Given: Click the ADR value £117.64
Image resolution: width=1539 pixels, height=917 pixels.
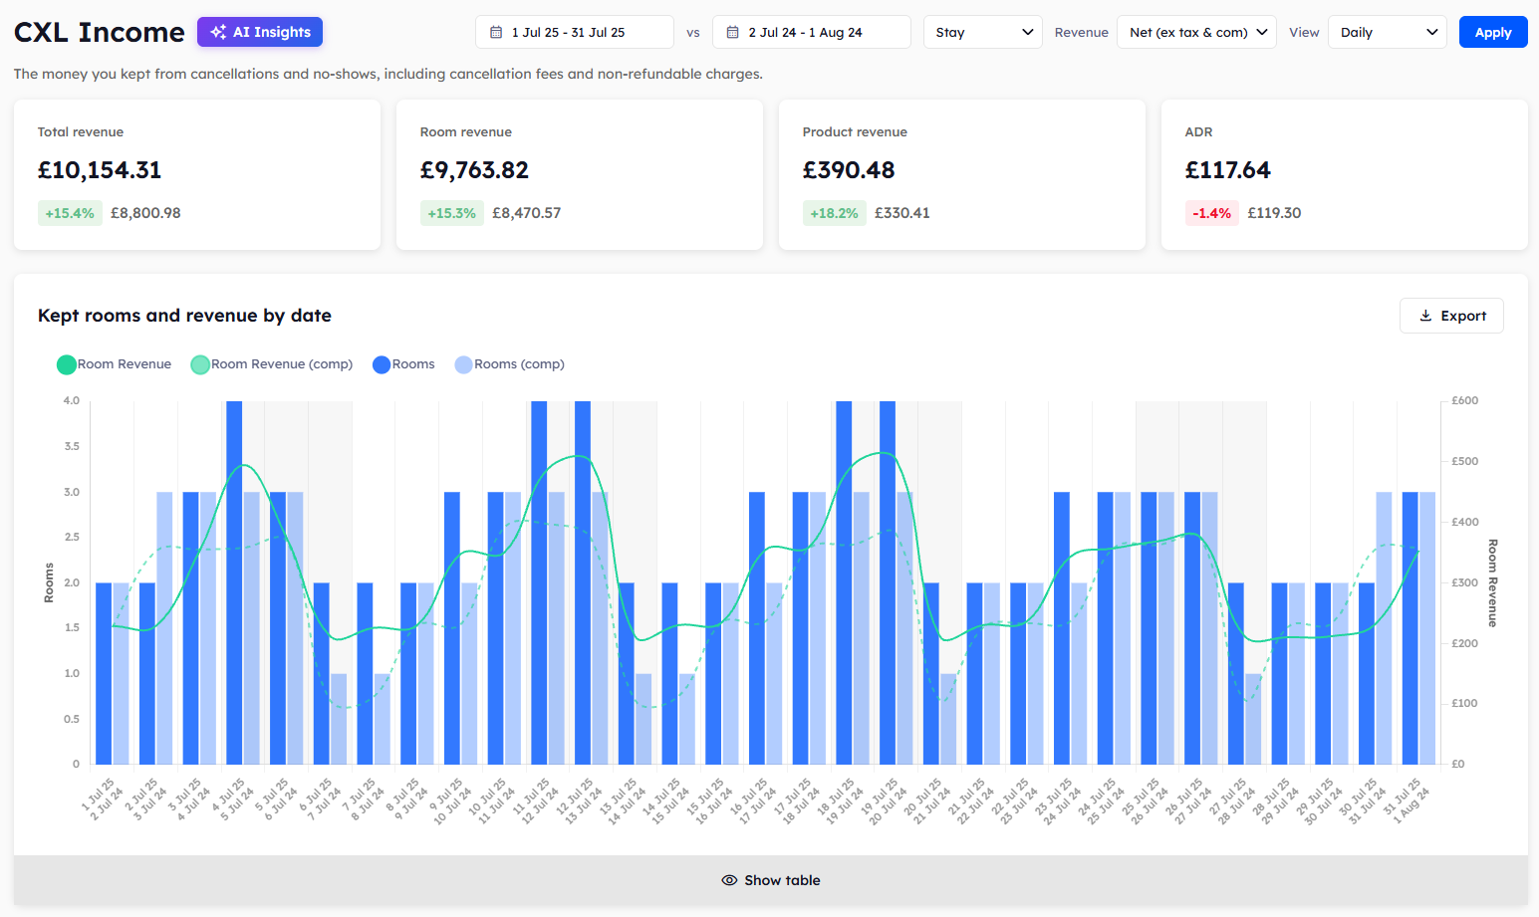Looking at the screenshot, I should point(1228,170).
